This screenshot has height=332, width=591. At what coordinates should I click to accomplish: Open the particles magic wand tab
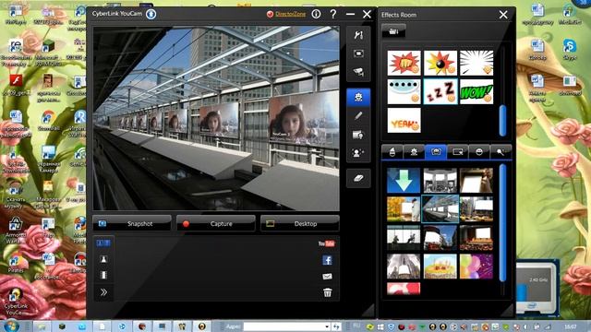tap(501, 151)
